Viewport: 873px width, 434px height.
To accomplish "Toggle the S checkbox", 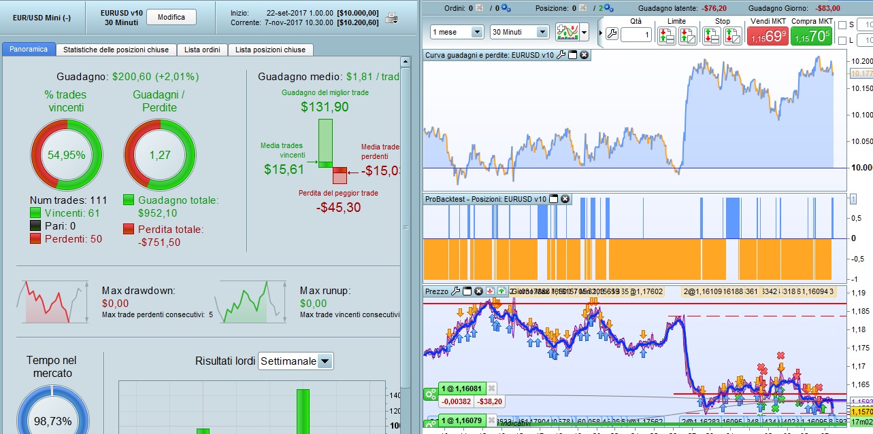I will click(x=843, y=25).
